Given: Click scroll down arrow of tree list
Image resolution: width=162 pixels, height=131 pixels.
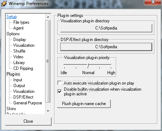Looking at the screenshot, I should (48, 111).
